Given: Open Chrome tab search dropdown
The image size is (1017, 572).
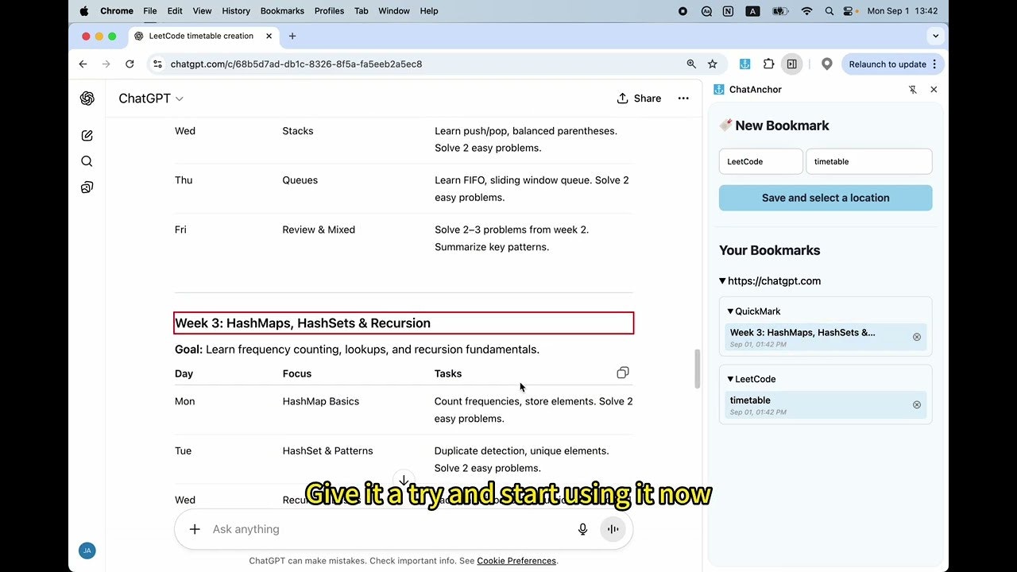Looking at the screenshot, I should pyautogui.click(x=935, y=36).
